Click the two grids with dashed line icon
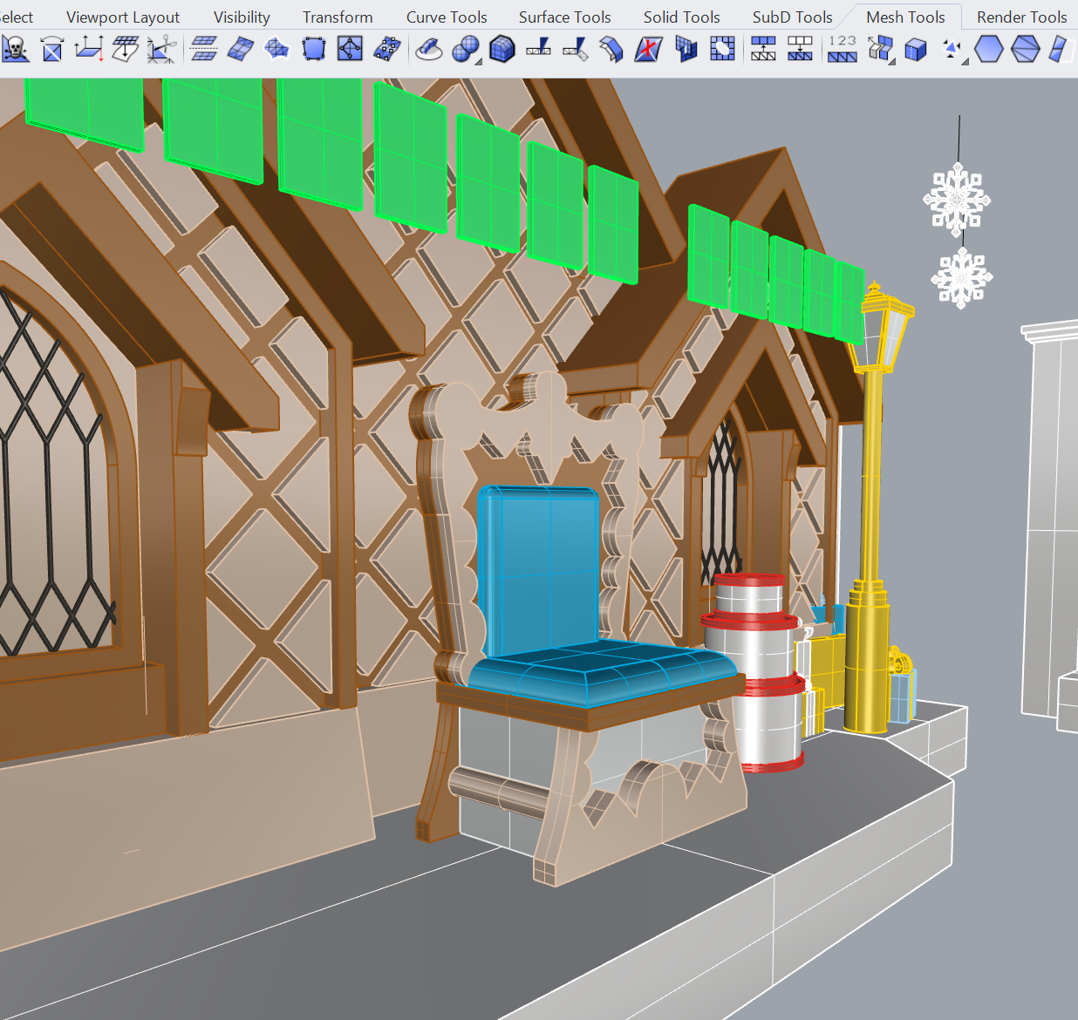This screenshot has height=1020, width=1078. [204, 49]
